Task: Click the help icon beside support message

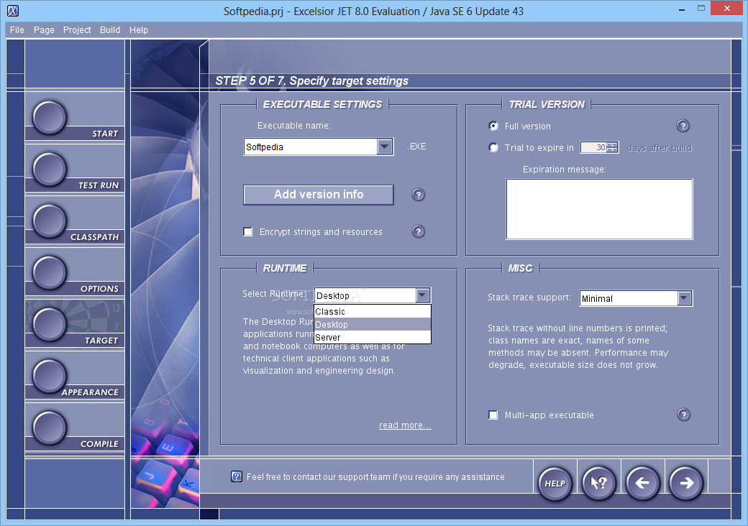Action: 237,476
